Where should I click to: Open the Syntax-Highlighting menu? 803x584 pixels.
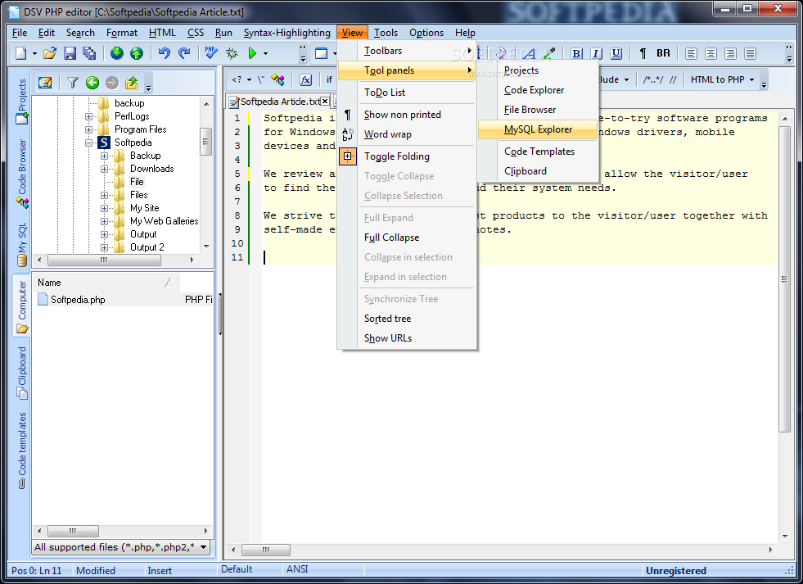(x=286, y=33)
